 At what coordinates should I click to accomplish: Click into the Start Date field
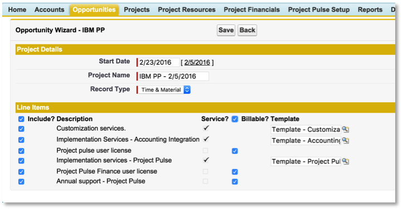159,62
